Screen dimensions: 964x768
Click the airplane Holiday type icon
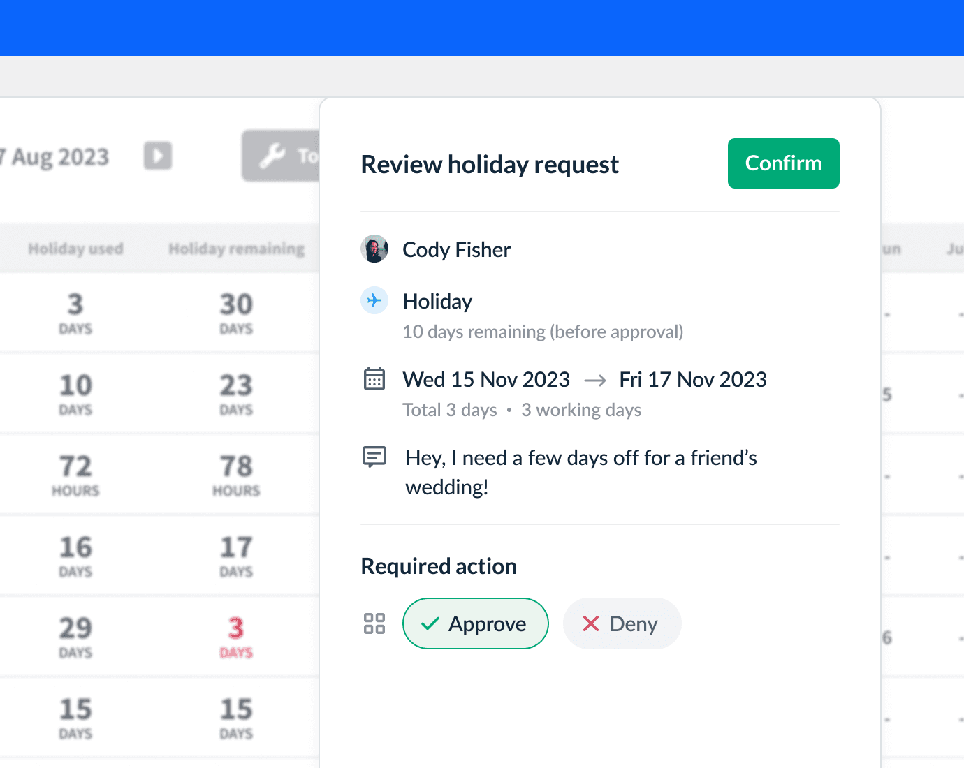[374, 301]
